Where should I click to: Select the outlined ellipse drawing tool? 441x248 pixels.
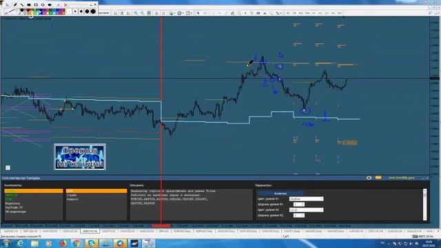(43, 5)
